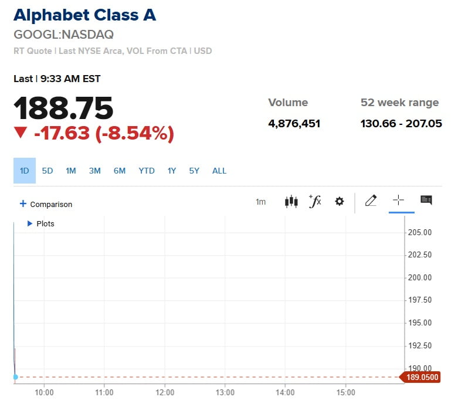Image resolution: width=458 pixels, height=414 pixels.
Task: Select the 6M time range
Action: [120, 171]
